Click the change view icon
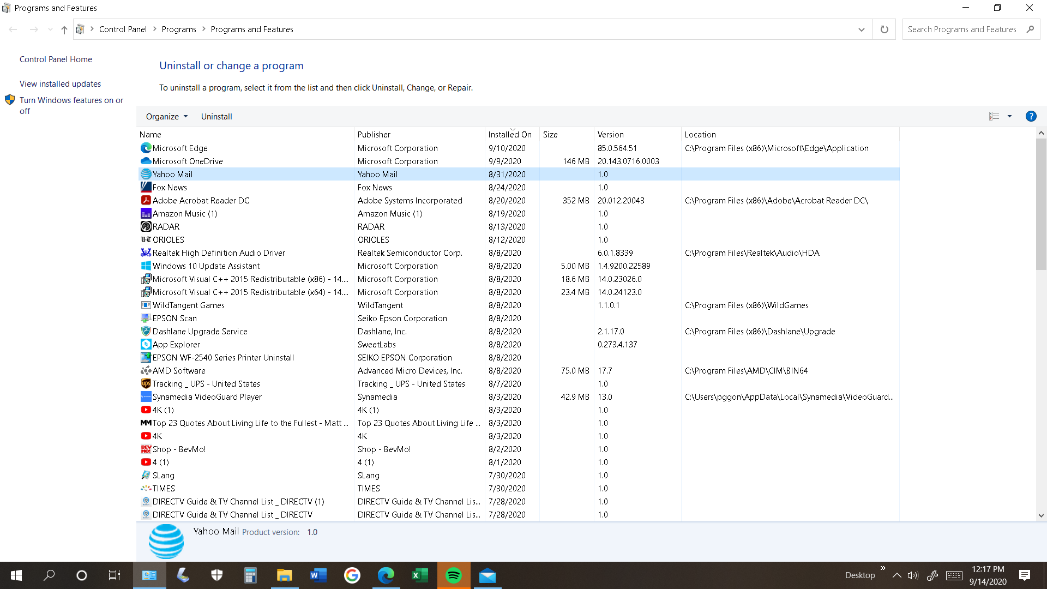The height and width of the screenshot is (589, 1047). pos(994,116)
